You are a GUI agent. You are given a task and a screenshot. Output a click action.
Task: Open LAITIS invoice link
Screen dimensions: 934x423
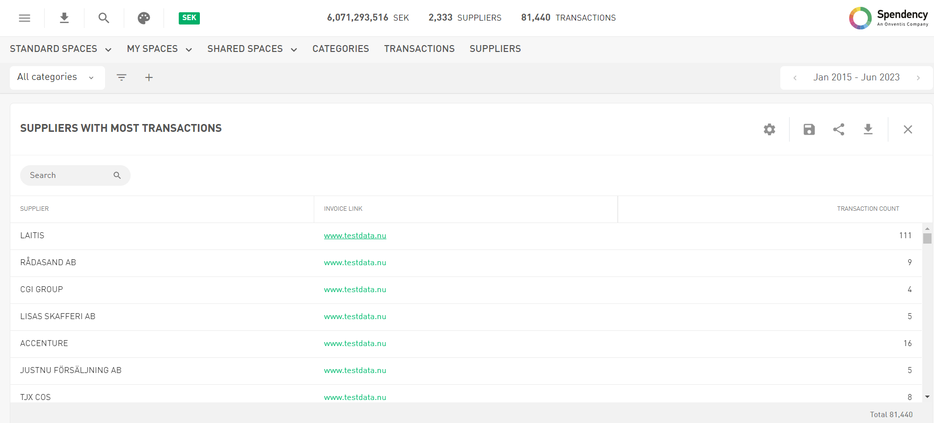pos(355,236)
